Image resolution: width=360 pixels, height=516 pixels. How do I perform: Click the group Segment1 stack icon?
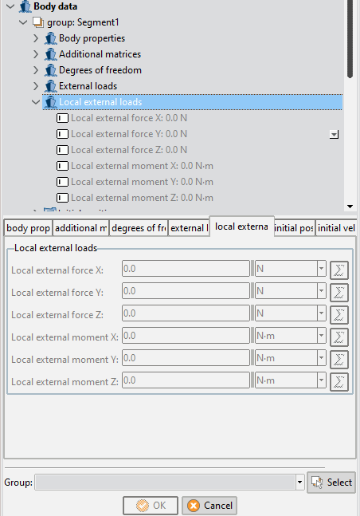coord(38,22)
